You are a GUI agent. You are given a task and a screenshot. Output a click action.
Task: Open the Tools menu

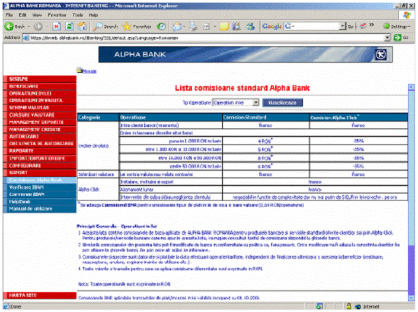coord(77,15)
